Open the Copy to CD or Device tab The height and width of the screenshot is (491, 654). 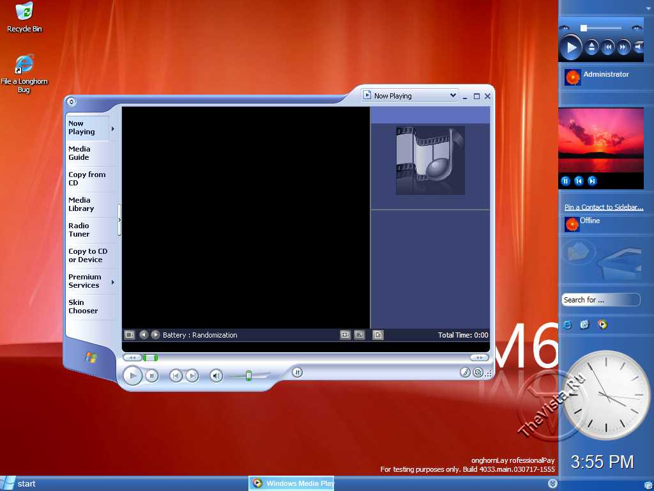(x=88, y=256)
